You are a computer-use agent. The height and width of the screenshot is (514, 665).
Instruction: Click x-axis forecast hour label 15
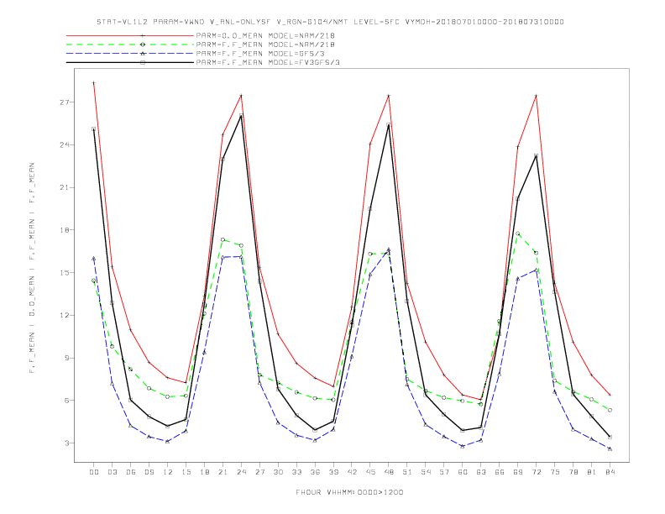tap(186, 472)
